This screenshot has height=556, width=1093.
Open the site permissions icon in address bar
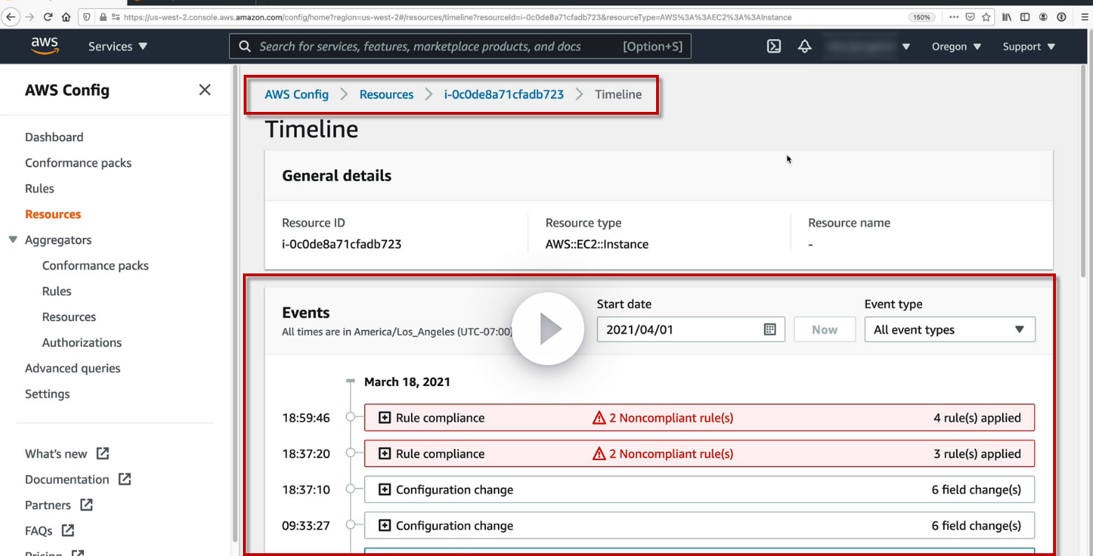click(116, 17)
